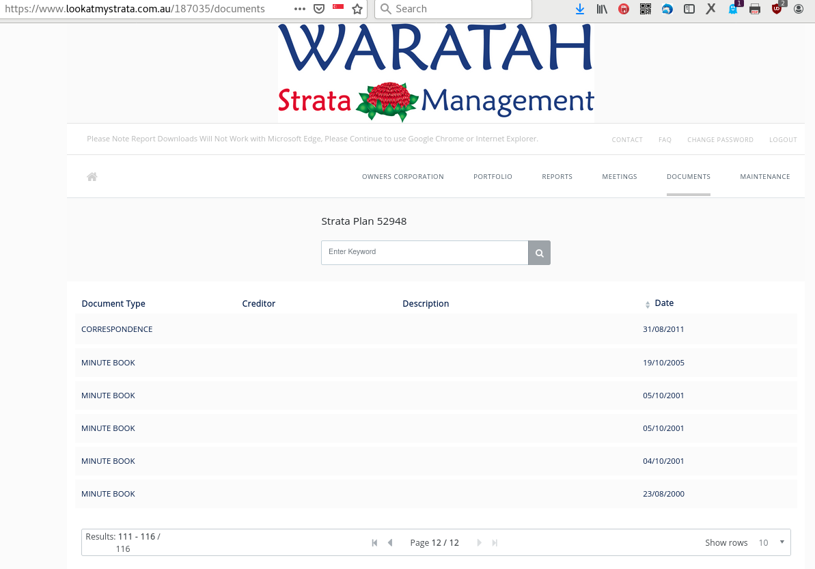
Task: Click the Creditor column header
Action: pos(259,303)
